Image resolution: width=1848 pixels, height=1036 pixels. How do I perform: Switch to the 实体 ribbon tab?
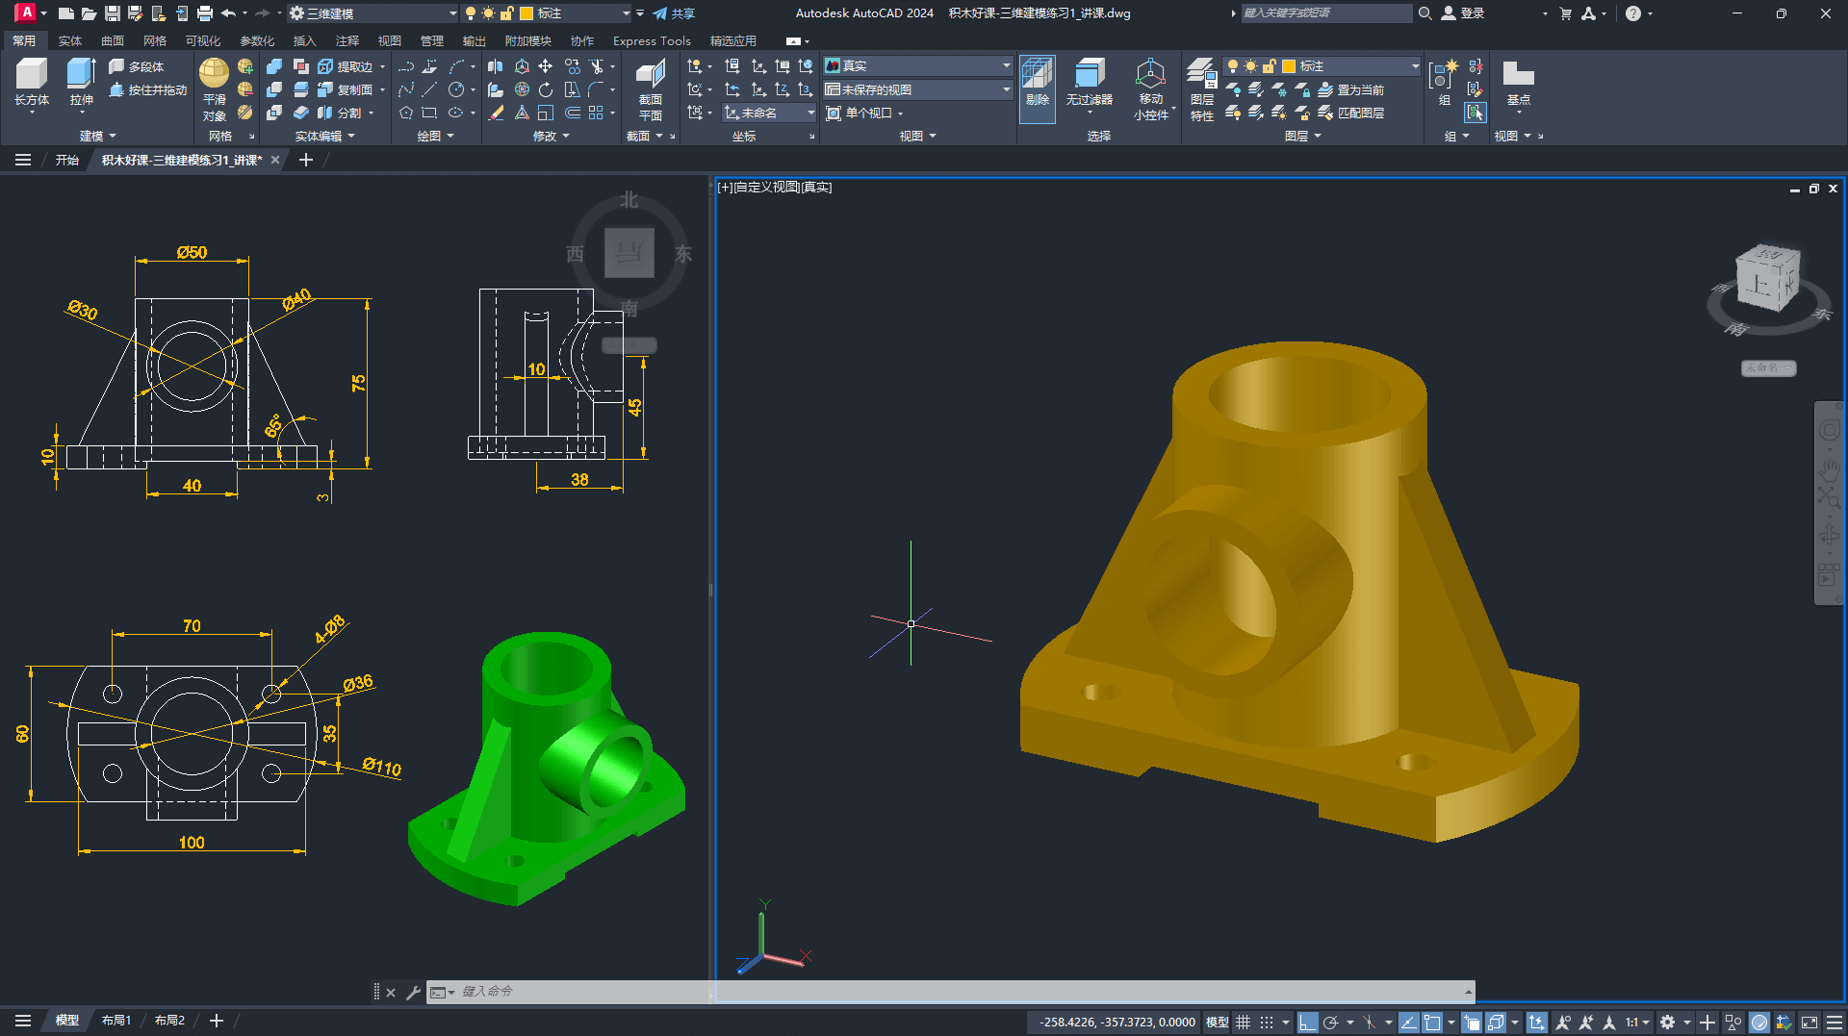pyautogui.click(x=70, y=40)
